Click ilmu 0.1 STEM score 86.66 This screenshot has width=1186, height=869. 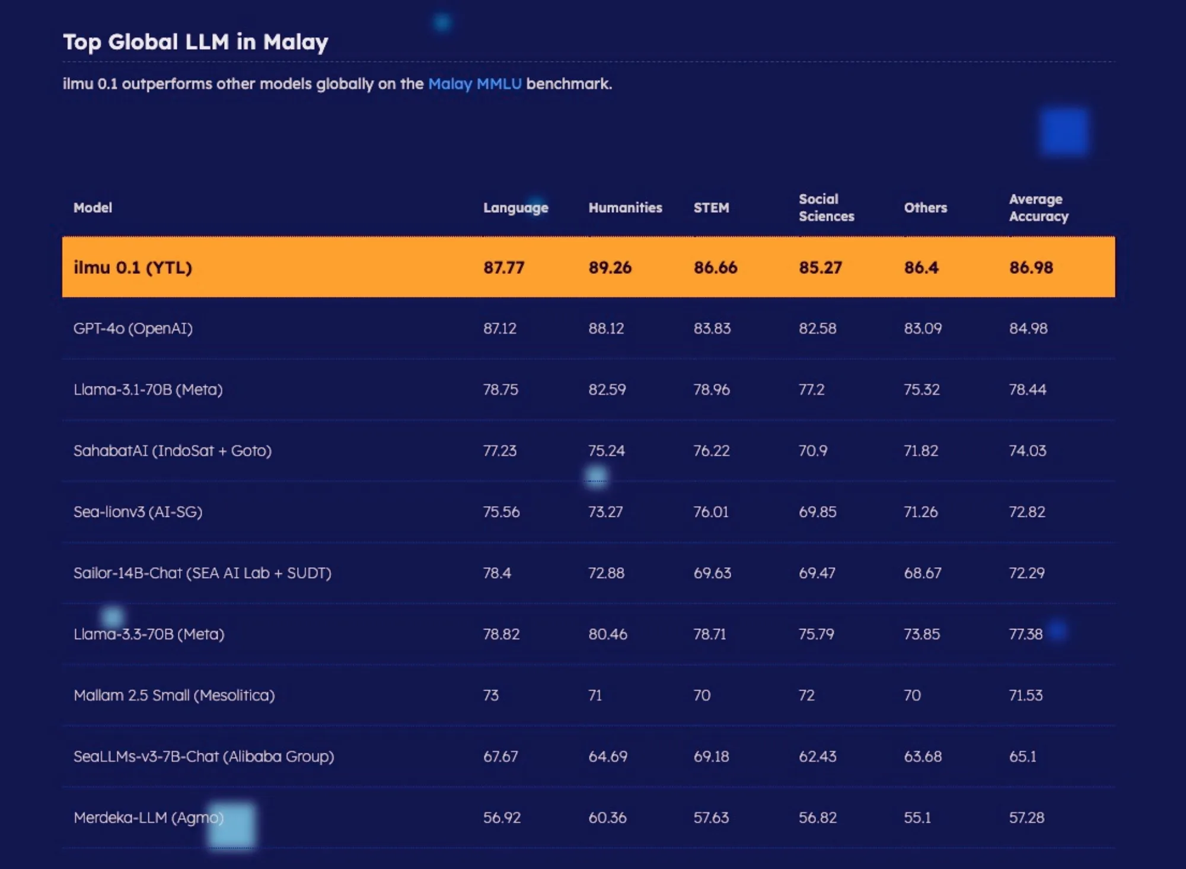click(715, 267)
